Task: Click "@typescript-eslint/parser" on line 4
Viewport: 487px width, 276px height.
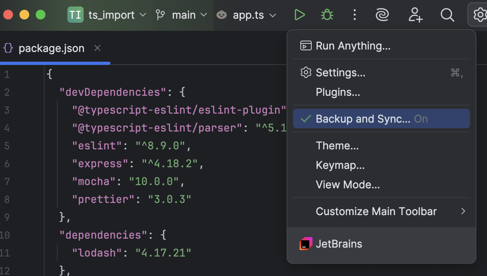Action: (157, 128)
